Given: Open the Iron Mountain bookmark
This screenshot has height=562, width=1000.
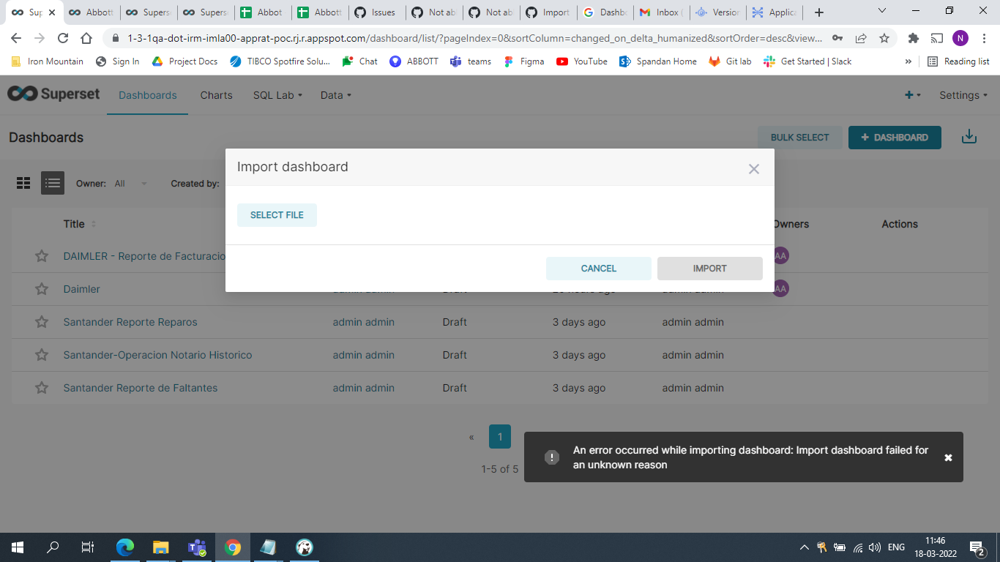Looking at the screenshot, I should (x=48, y=61).
